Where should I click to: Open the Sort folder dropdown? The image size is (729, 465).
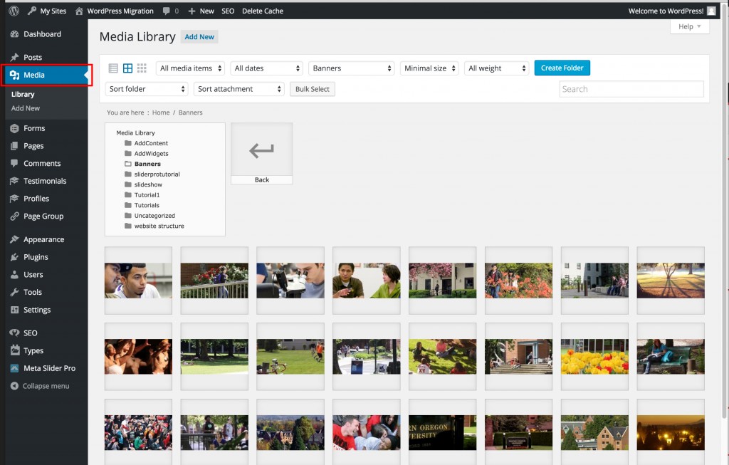147,89
